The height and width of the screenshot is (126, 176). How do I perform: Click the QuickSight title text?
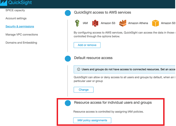pyautogui.click(x=20, y=3)
